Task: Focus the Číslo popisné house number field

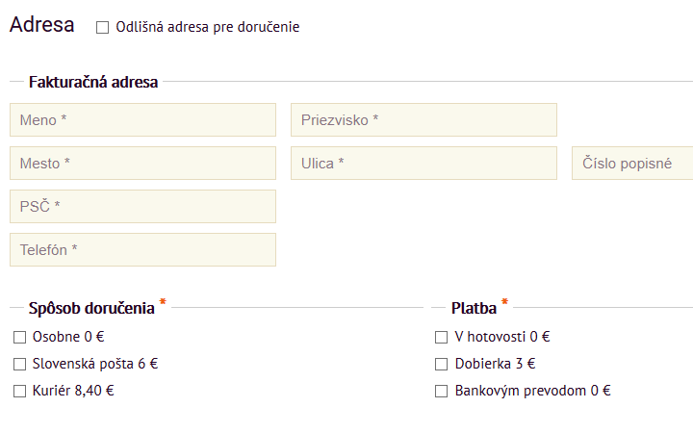Action: pyautogui.click(x=632, y=164)
